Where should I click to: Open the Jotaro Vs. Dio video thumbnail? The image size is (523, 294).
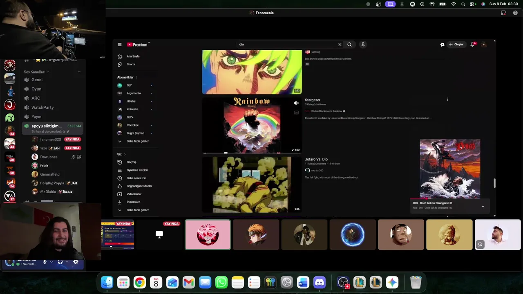252,185
